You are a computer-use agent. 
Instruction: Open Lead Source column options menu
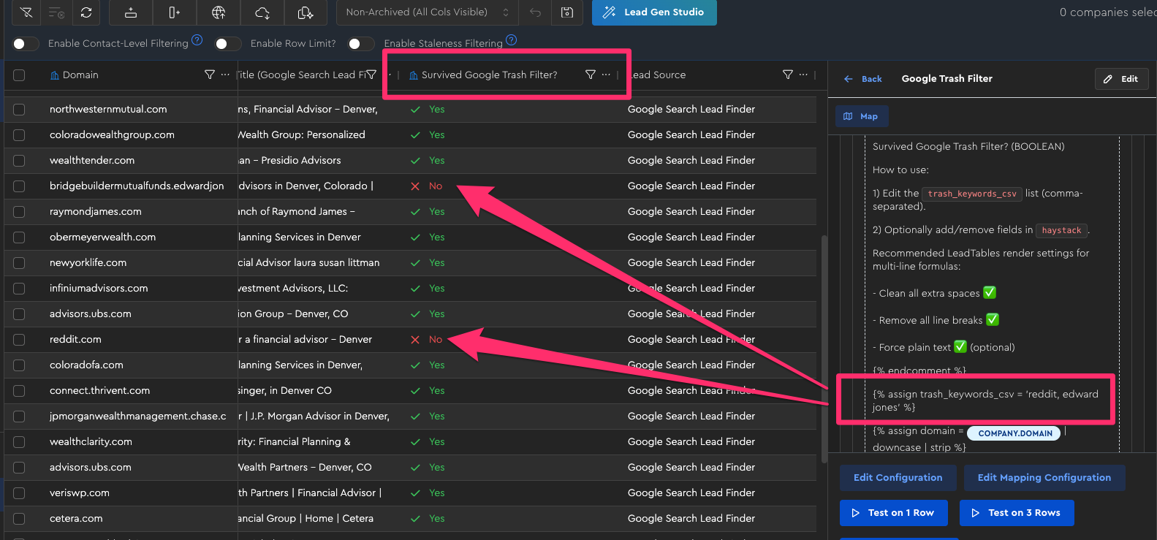[x=803, y=75]
